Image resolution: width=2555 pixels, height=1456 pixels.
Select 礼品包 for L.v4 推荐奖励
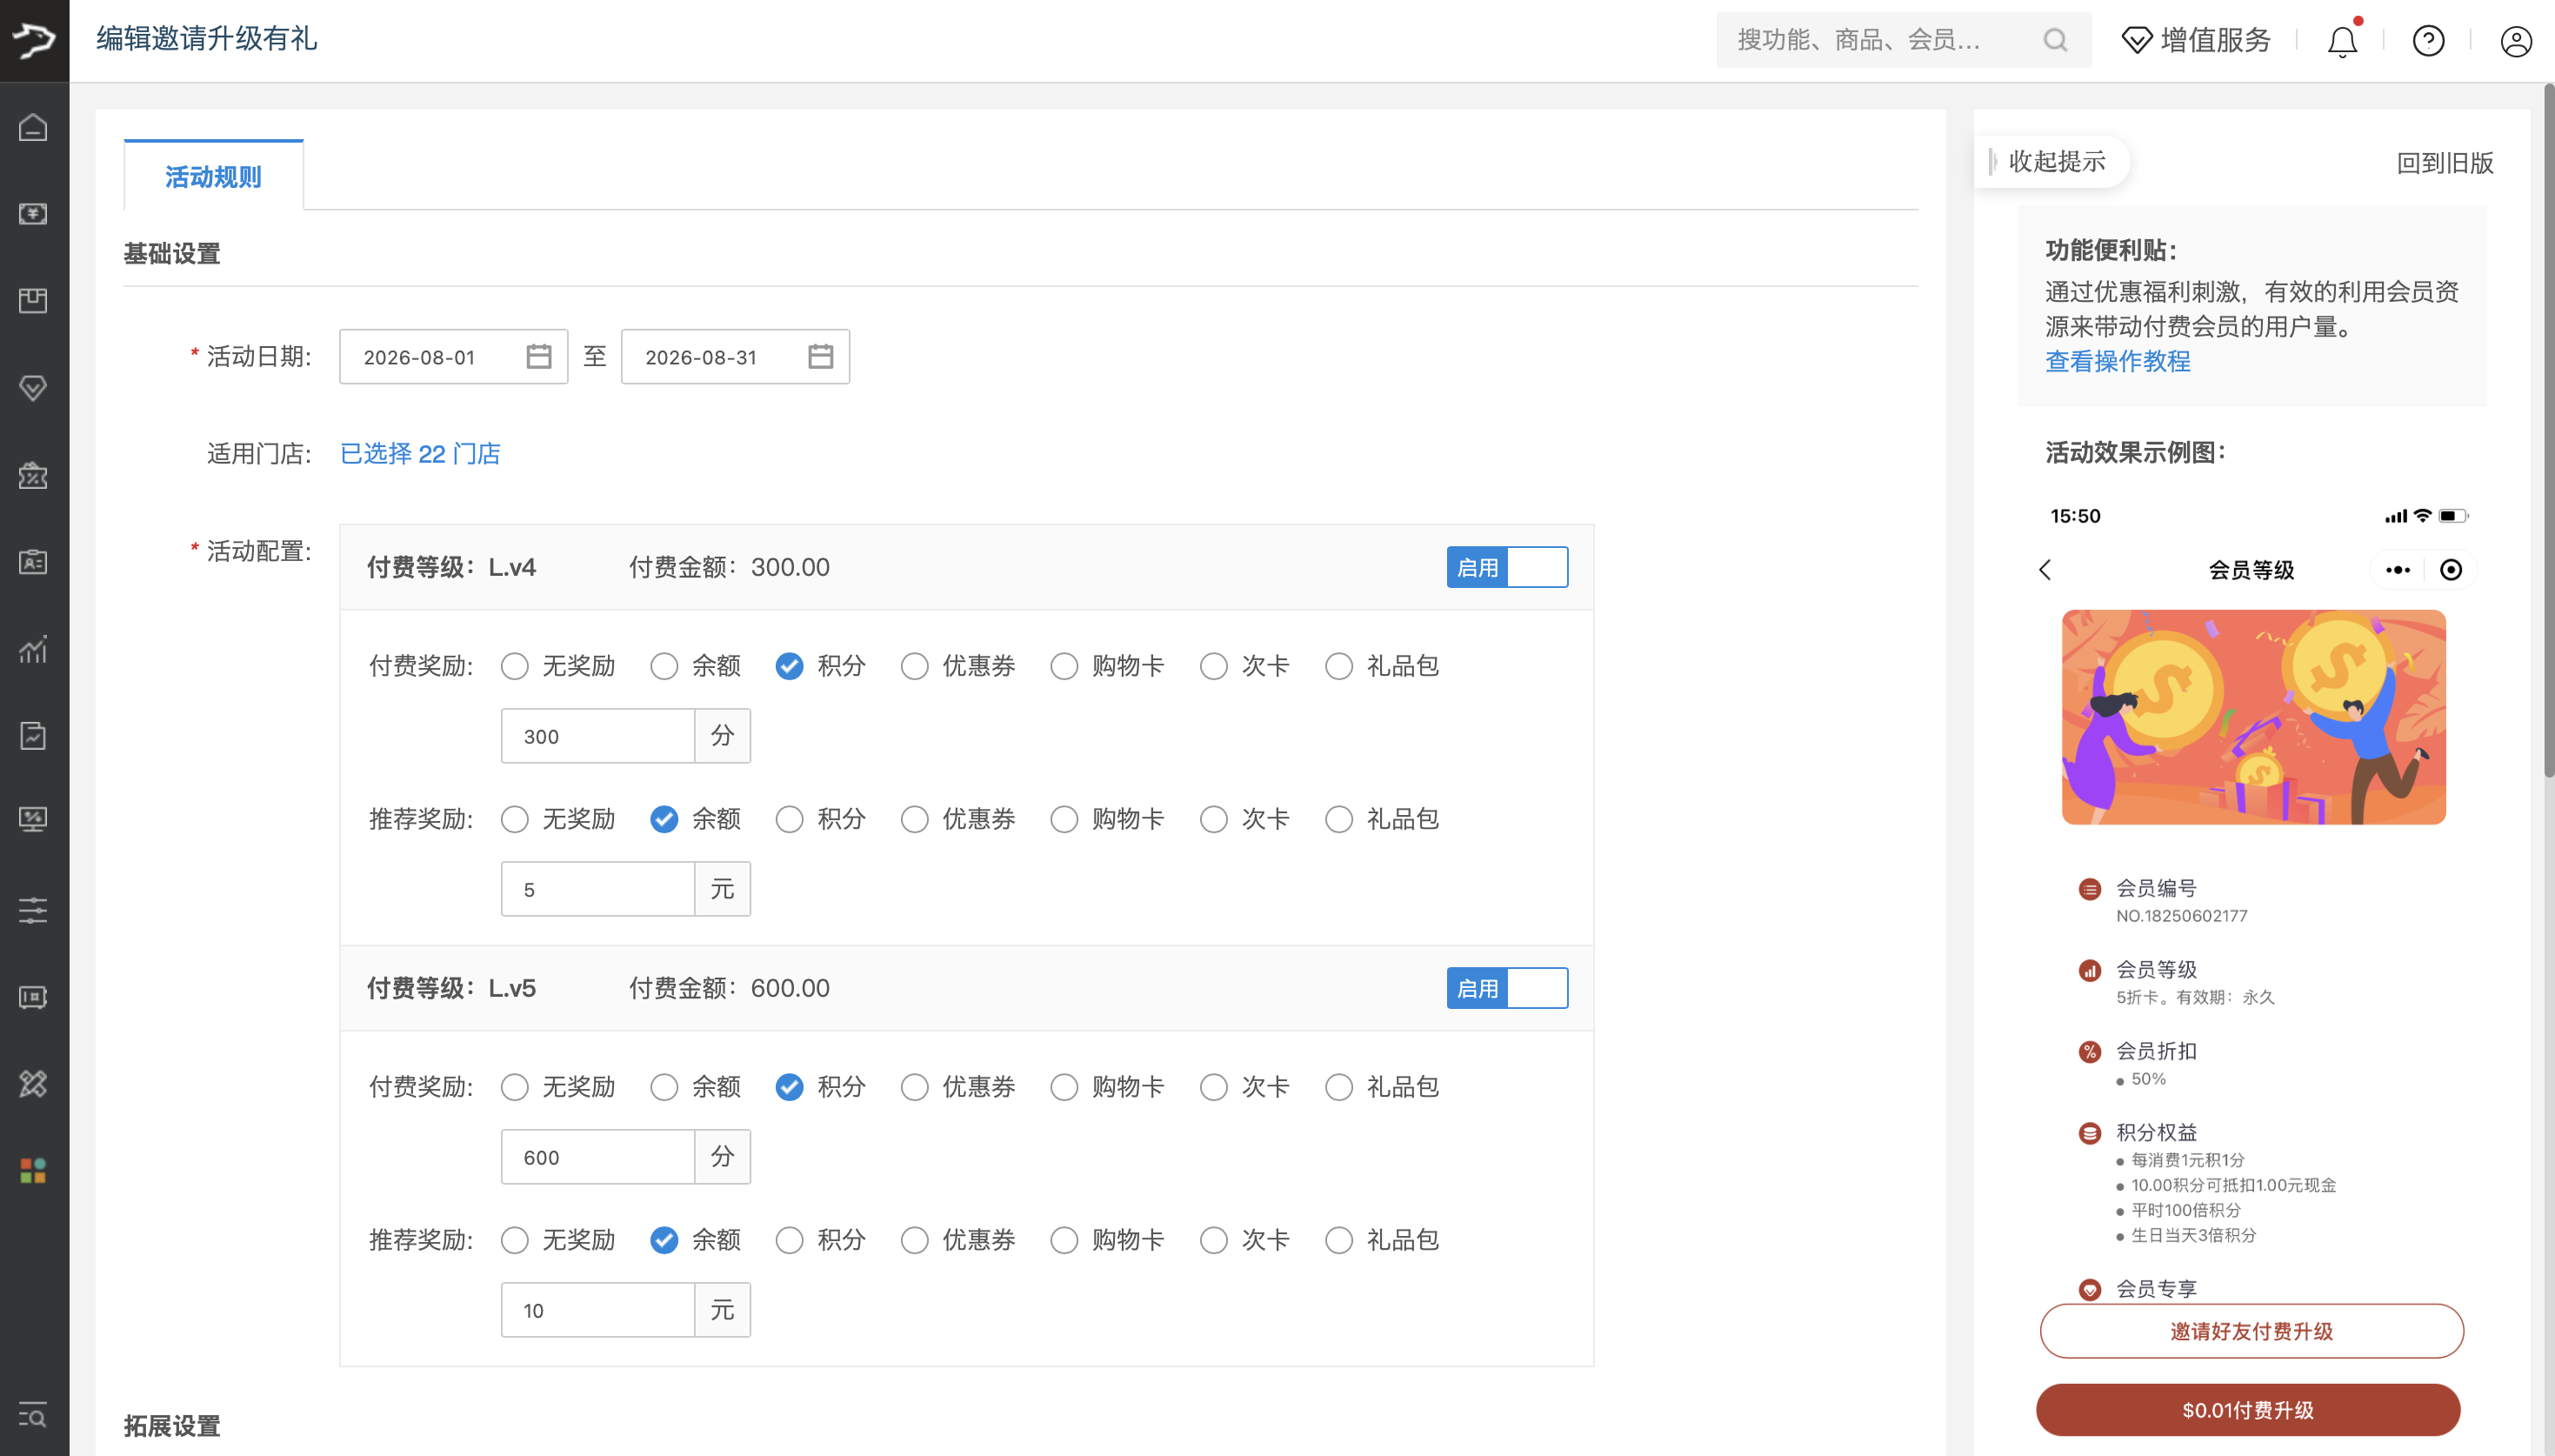[x=1339, y=819]
